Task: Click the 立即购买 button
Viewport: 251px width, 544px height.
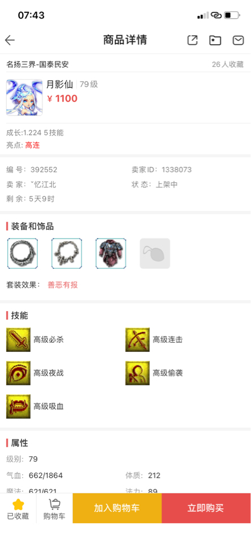Action: tap(206, 508)
